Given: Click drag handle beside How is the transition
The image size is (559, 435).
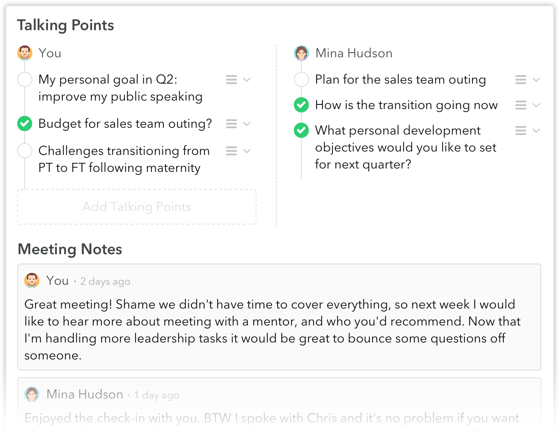Looking at the screenshot, I should tap(521, 105).
